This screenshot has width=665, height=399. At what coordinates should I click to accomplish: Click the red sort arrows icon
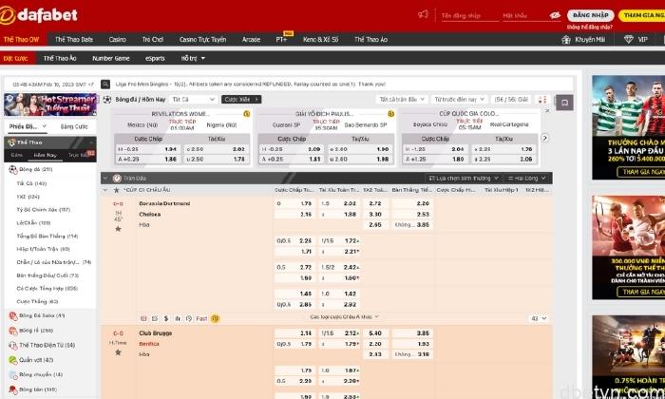click(x=542, y=100)
